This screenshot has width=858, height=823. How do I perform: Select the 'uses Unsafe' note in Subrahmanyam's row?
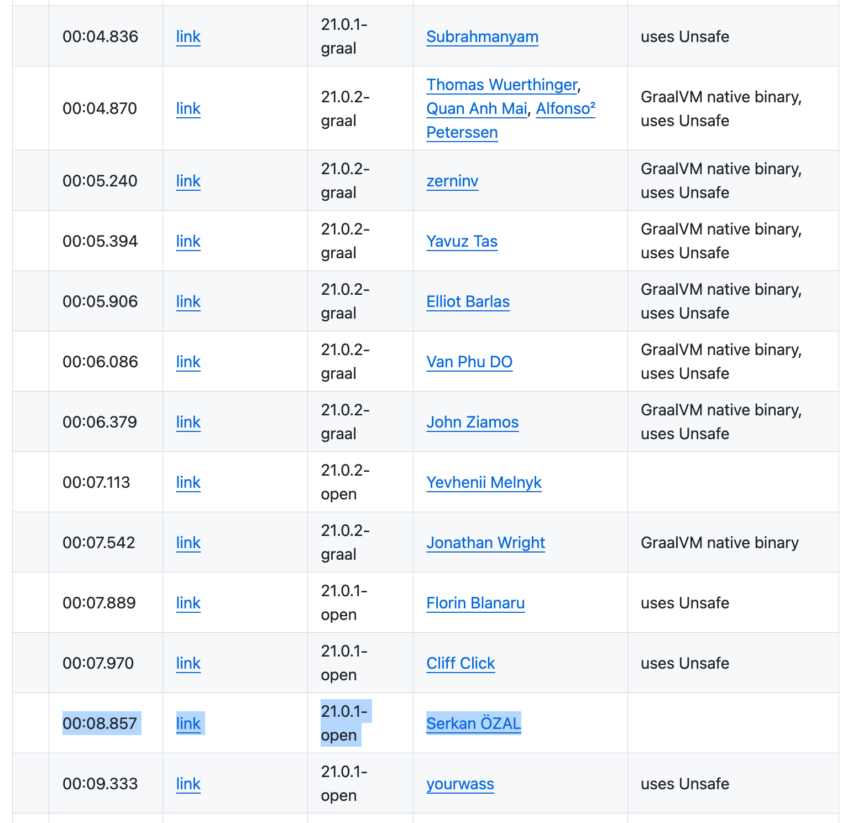click(x=685, y=37)
